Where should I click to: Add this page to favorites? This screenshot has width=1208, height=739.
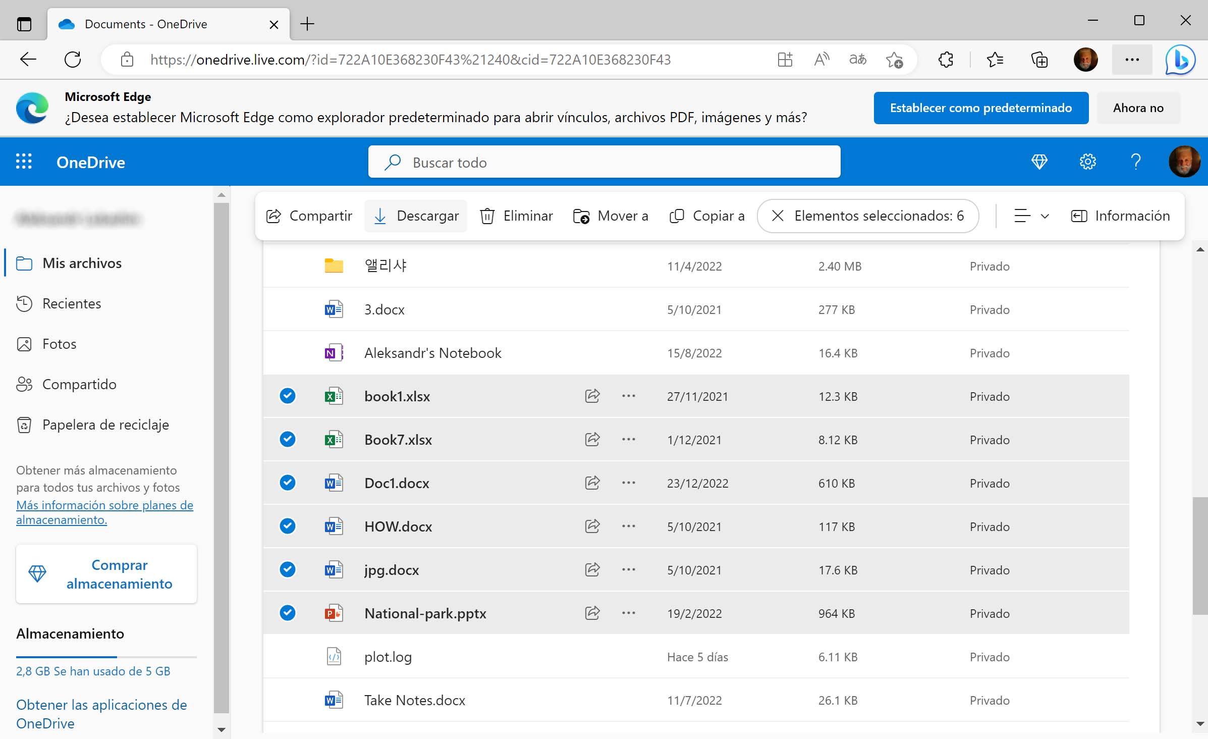(894, 60)
